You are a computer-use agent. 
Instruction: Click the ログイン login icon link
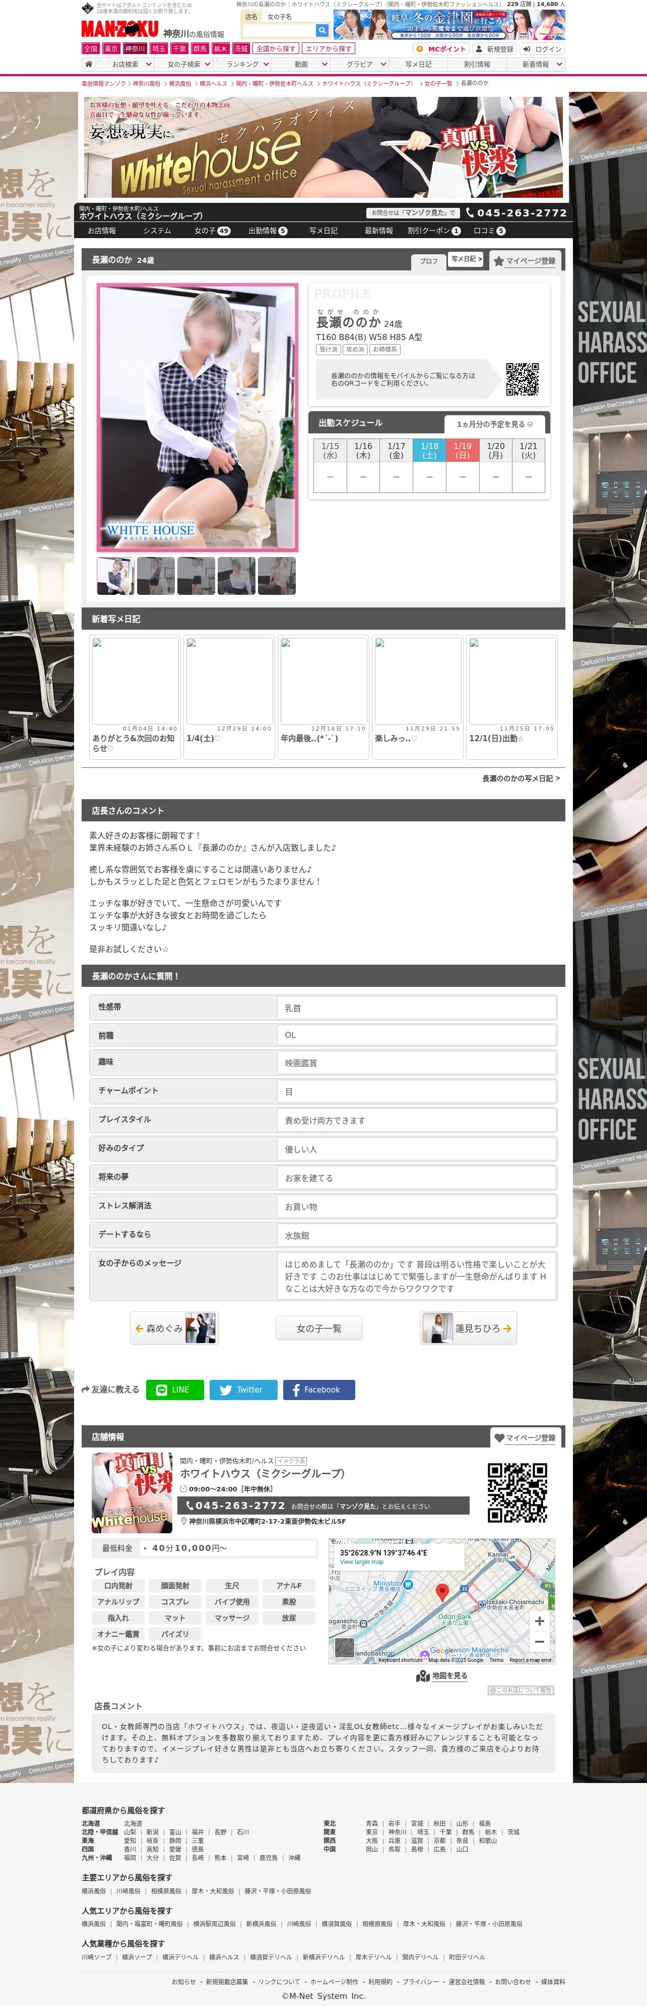tap(542, 49)
